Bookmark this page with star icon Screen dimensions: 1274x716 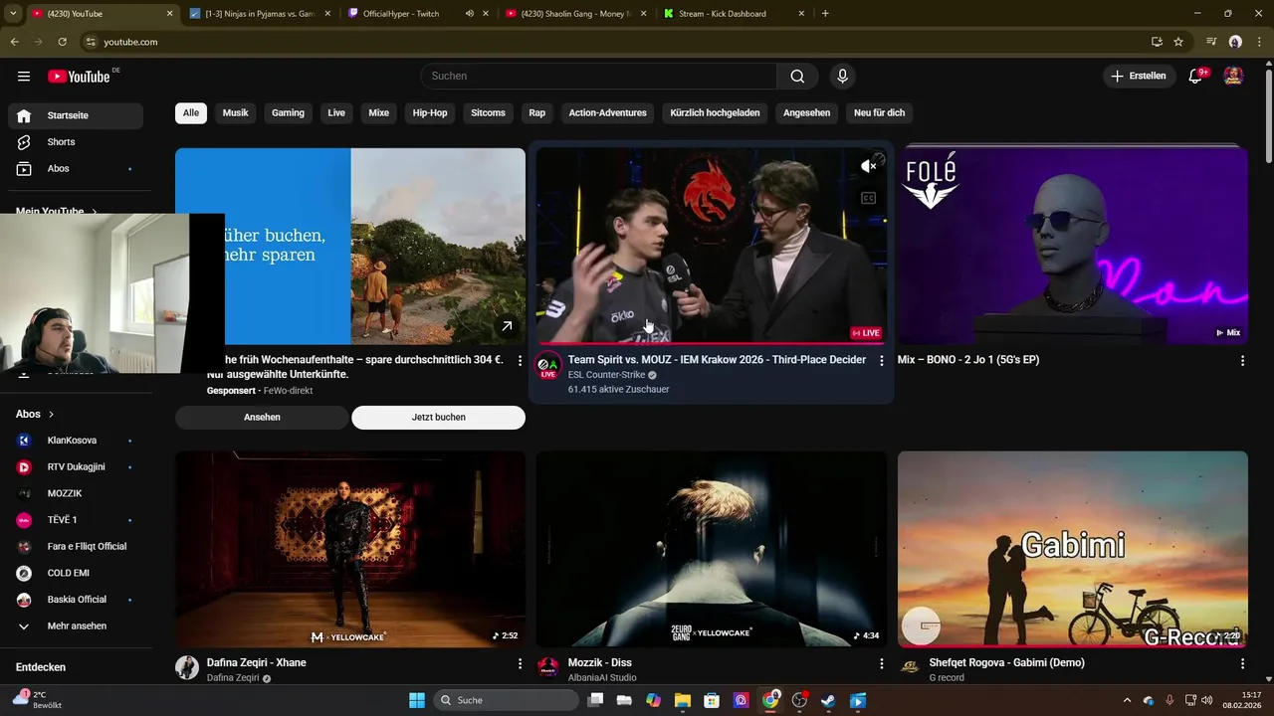click(1178, 42)
